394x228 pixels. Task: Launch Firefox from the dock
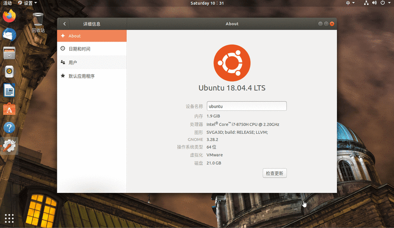coord(9,16)
